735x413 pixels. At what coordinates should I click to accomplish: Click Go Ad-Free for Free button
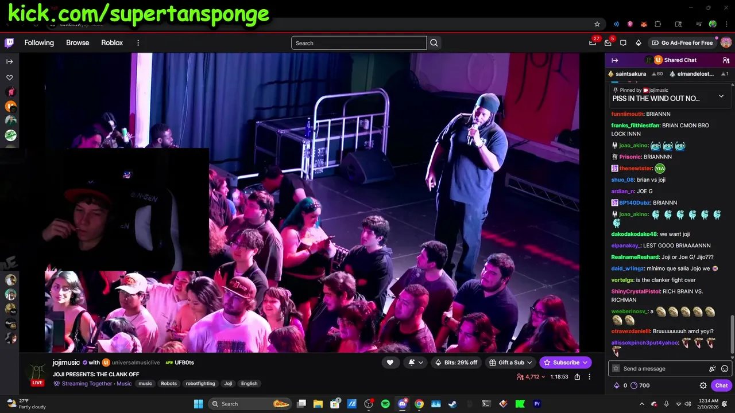click(x=682, y=43)
